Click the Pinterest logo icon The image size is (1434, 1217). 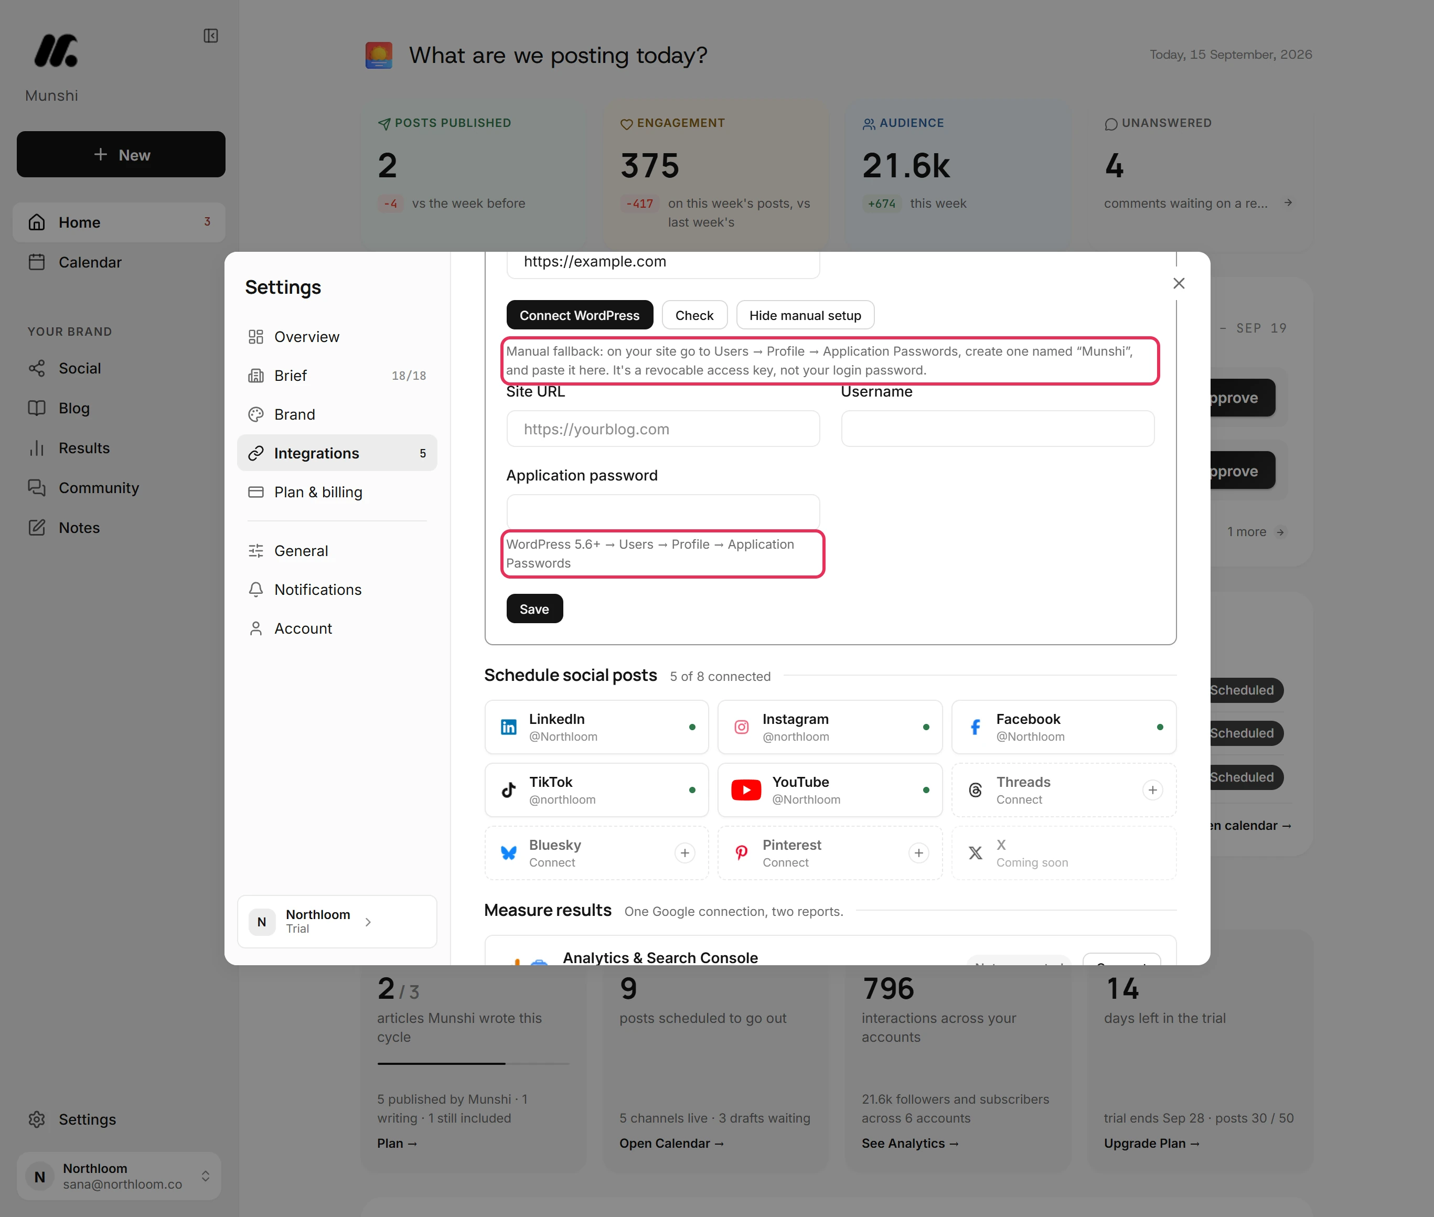point(742,853)
